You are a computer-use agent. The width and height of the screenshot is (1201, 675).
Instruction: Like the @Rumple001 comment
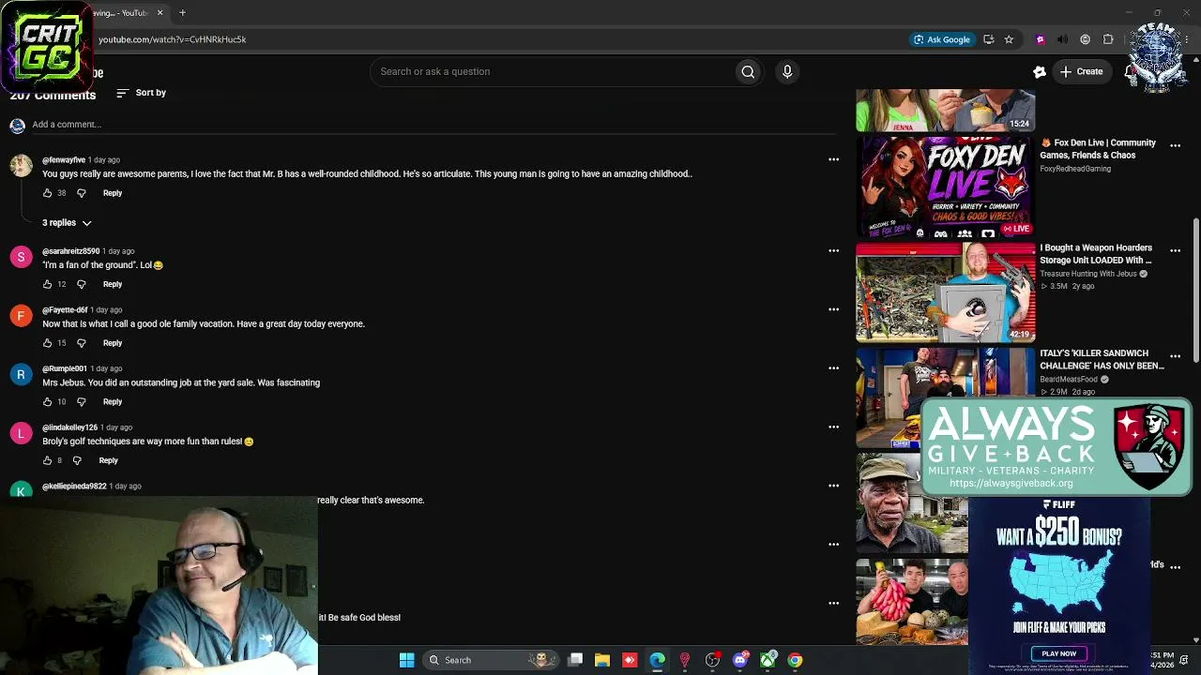tap(47, 402)
